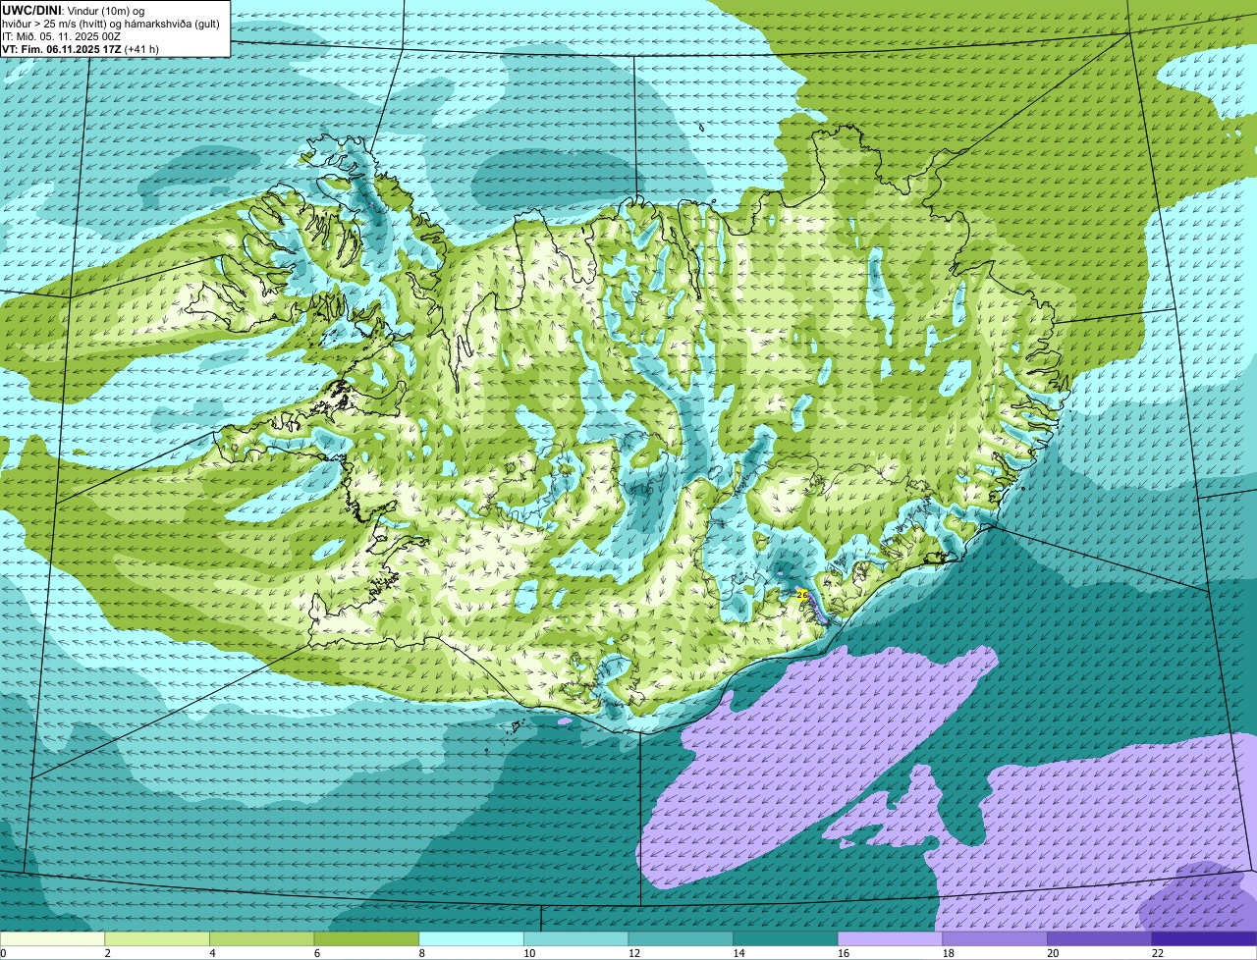Image resolution: width=1257 pixels, height=960 pixels.
Task: Click the "8" label on the wind scale
Action: click(x=421, y=953)
